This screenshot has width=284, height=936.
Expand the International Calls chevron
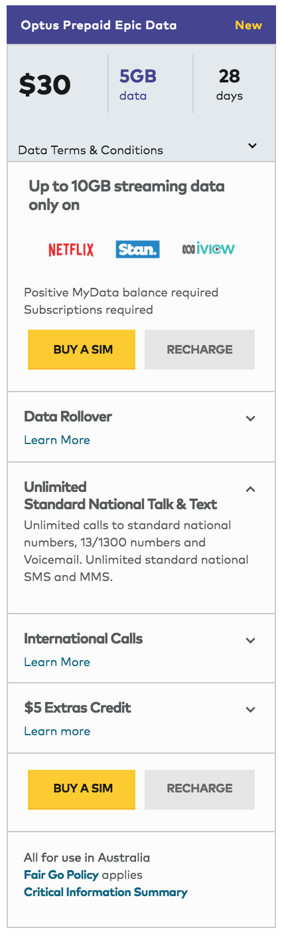pyautogui.click(x=250, y=640)
